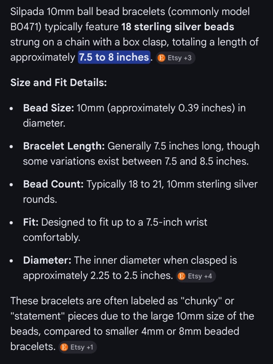This screenshot has height=364, width=273.
Task: Tap the '+1' sources count
Action: coord(90,347)
